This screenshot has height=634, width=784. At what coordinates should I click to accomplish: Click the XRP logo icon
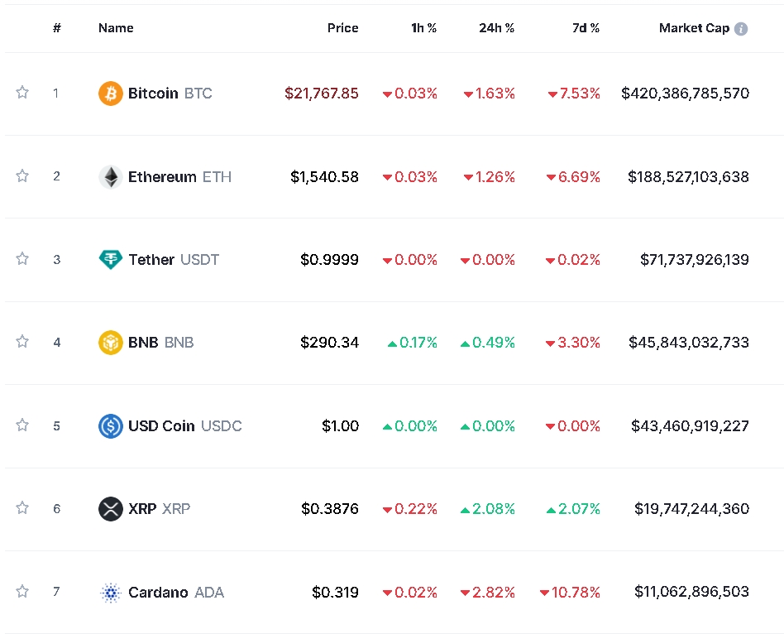(x=110, y=508)
